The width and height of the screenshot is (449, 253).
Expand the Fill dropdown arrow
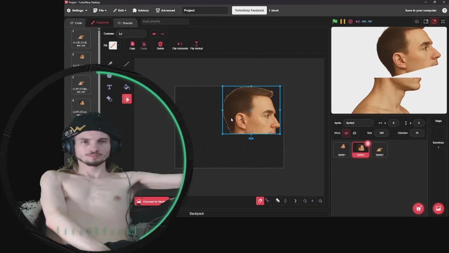119,45
